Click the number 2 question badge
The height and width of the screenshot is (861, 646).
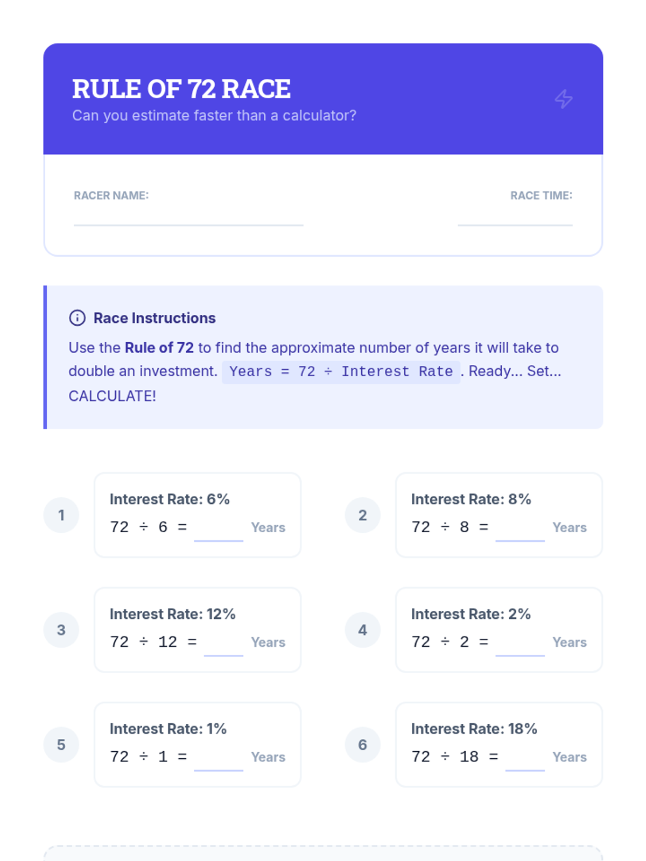point(363,515)
